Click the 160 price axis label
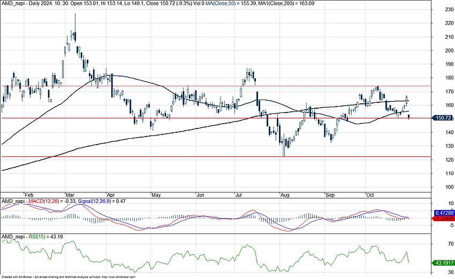 pyautogui.click(x=449, y=105)
